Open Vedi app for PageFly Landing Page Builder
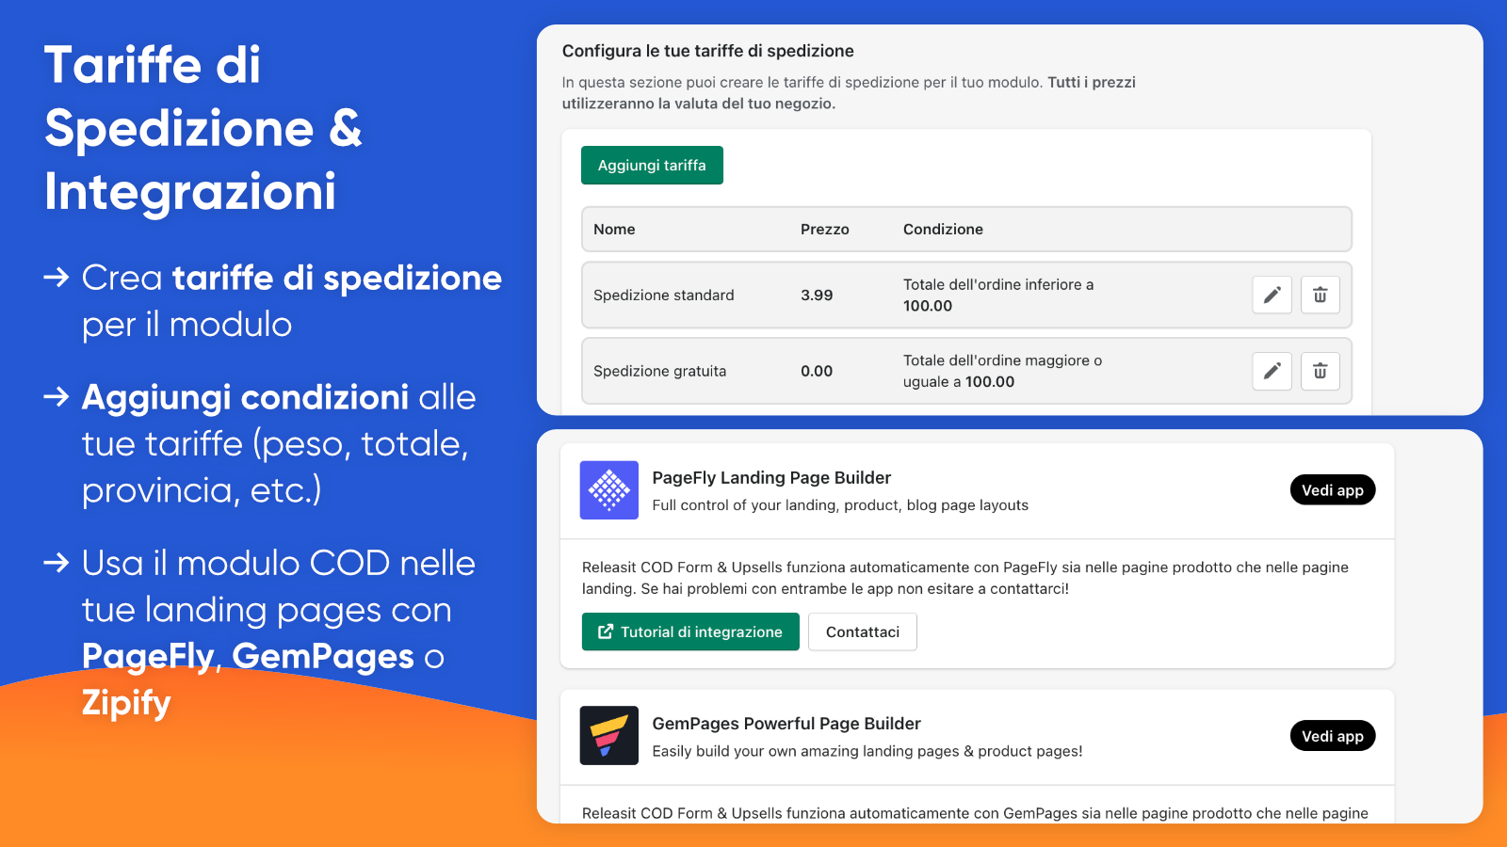1507x847 pixels. tap(1333, 490)
